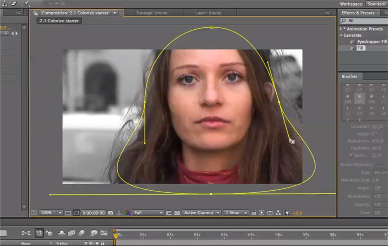Image resolution: width=388 pixels, height=246 pixels.
Task: Select the Puppet Pin tool
Action: (26, 3)
